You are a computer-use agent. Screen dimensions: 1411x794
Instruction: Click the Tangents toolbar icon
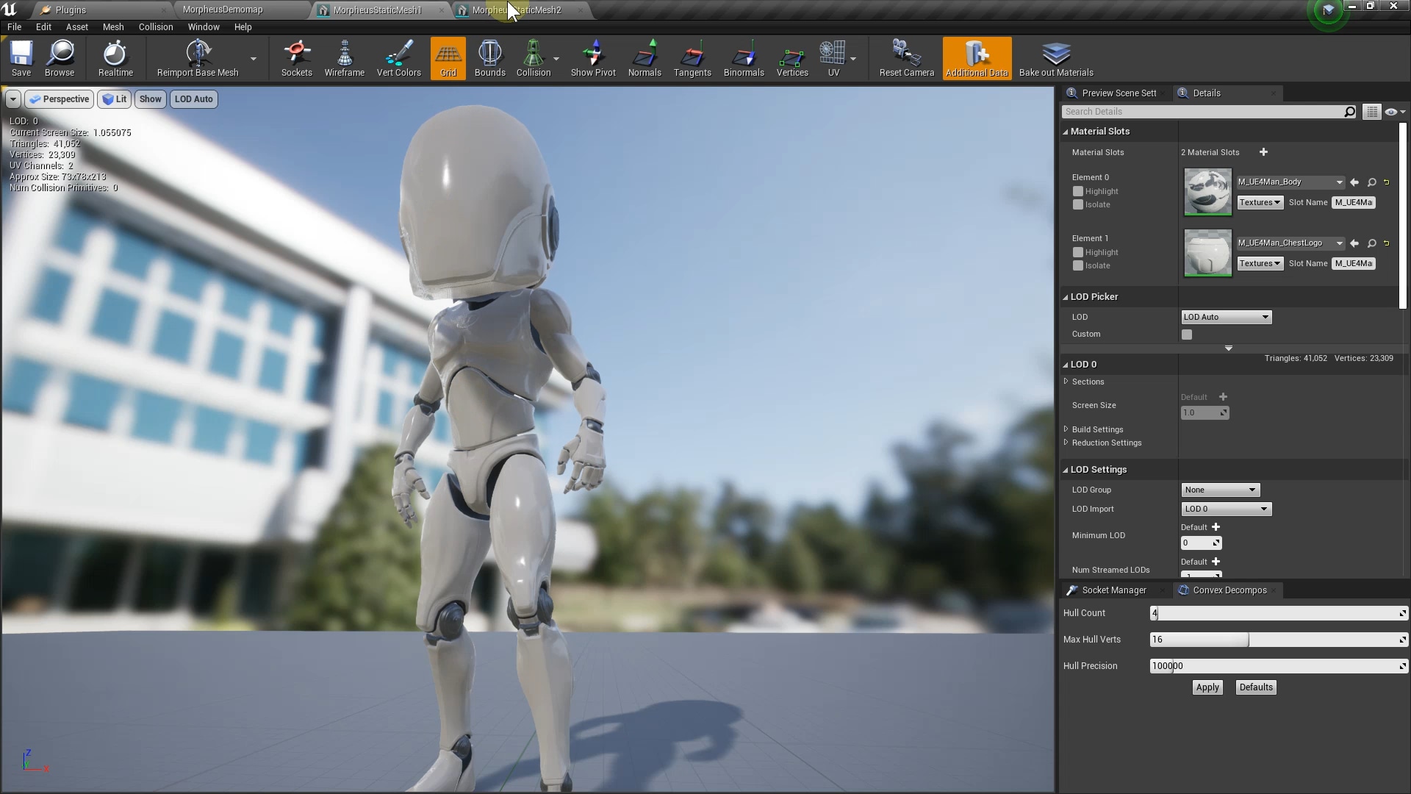692,59
